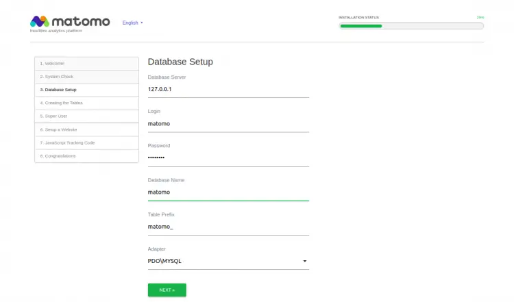
Task: Select step 8. Congratulations
Action: tap(86, 156)
